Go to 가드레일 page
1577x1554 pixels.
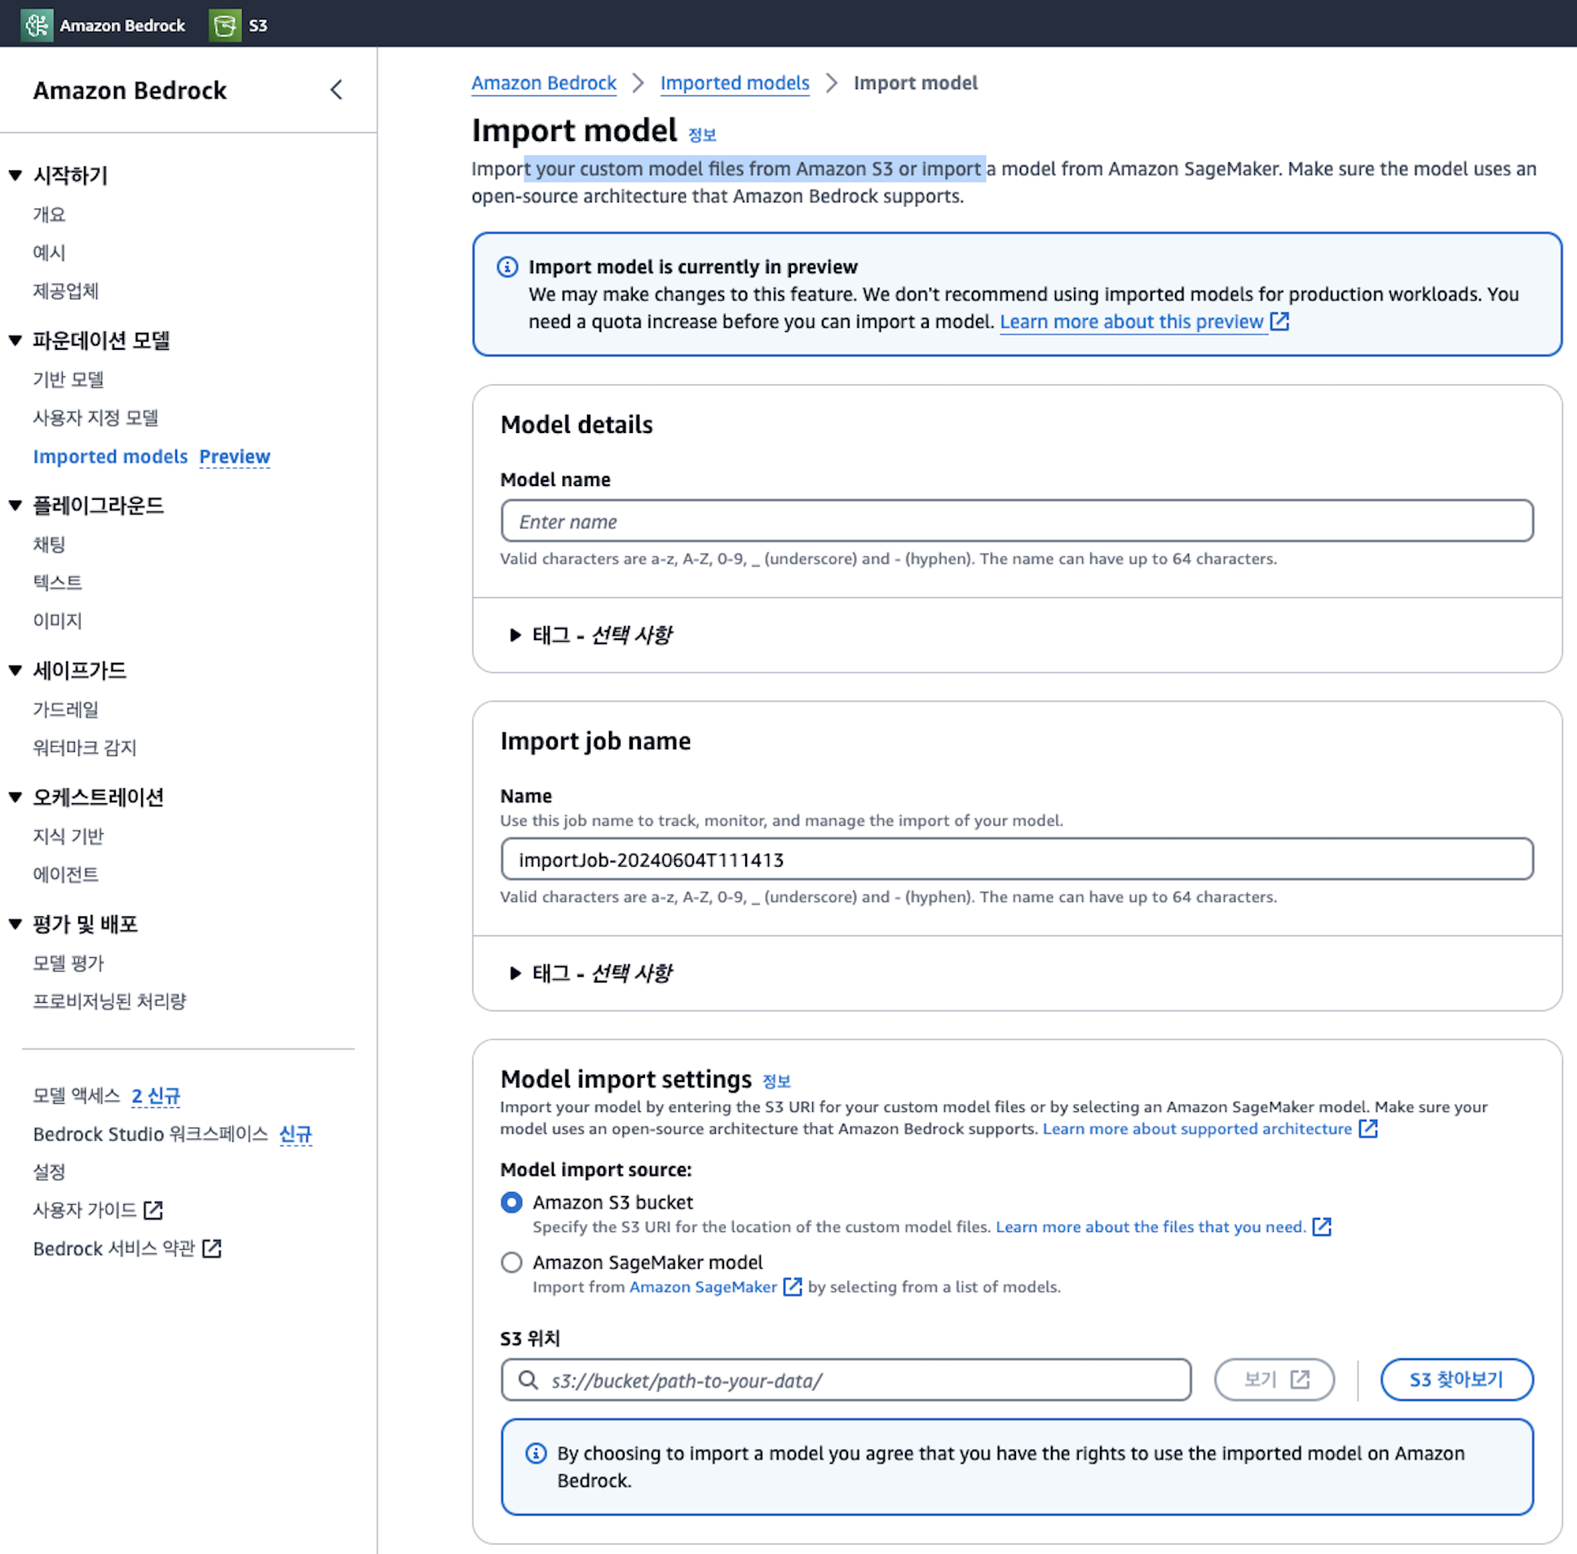tap(65, 709)
